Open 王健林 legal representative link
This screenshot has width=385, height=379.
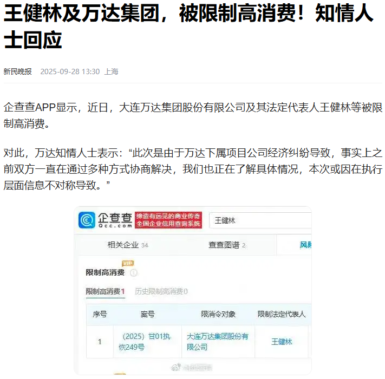pyautogui.click(x=282, y=342)
